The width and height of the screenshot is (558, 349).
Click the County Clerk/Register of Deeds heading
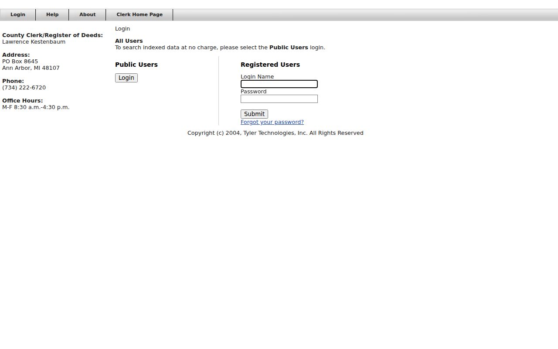click(52, 35)
